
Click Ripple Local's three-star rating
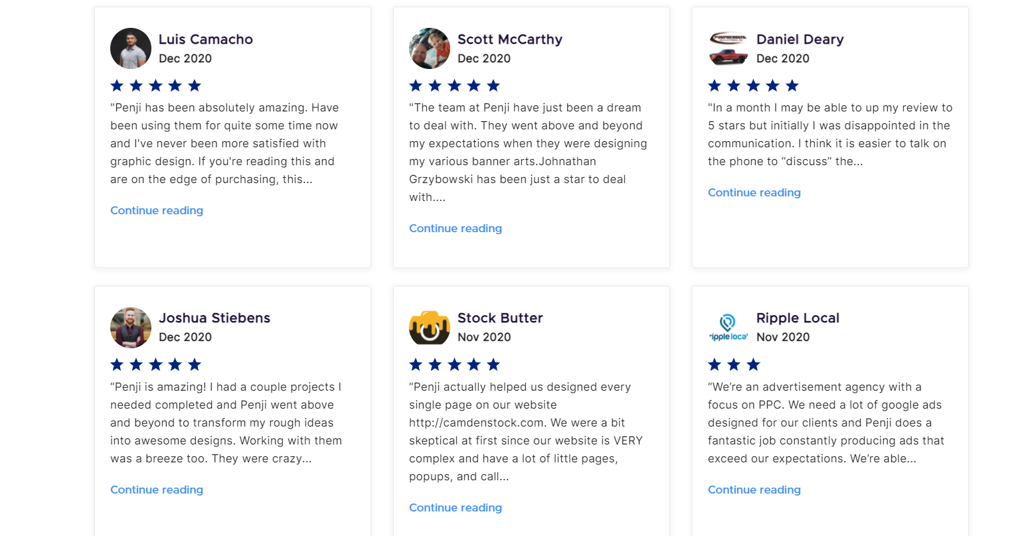pos(734,365)
